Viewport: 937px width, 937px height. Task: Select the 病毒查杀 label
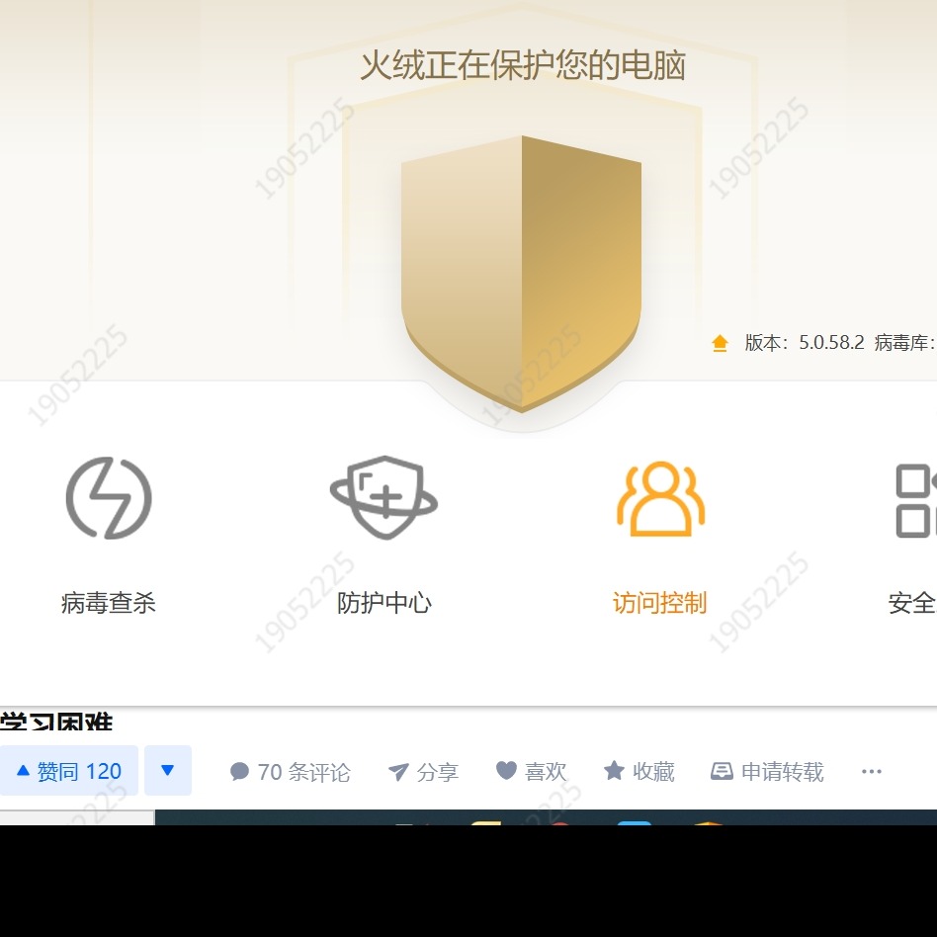click(108, 603)
